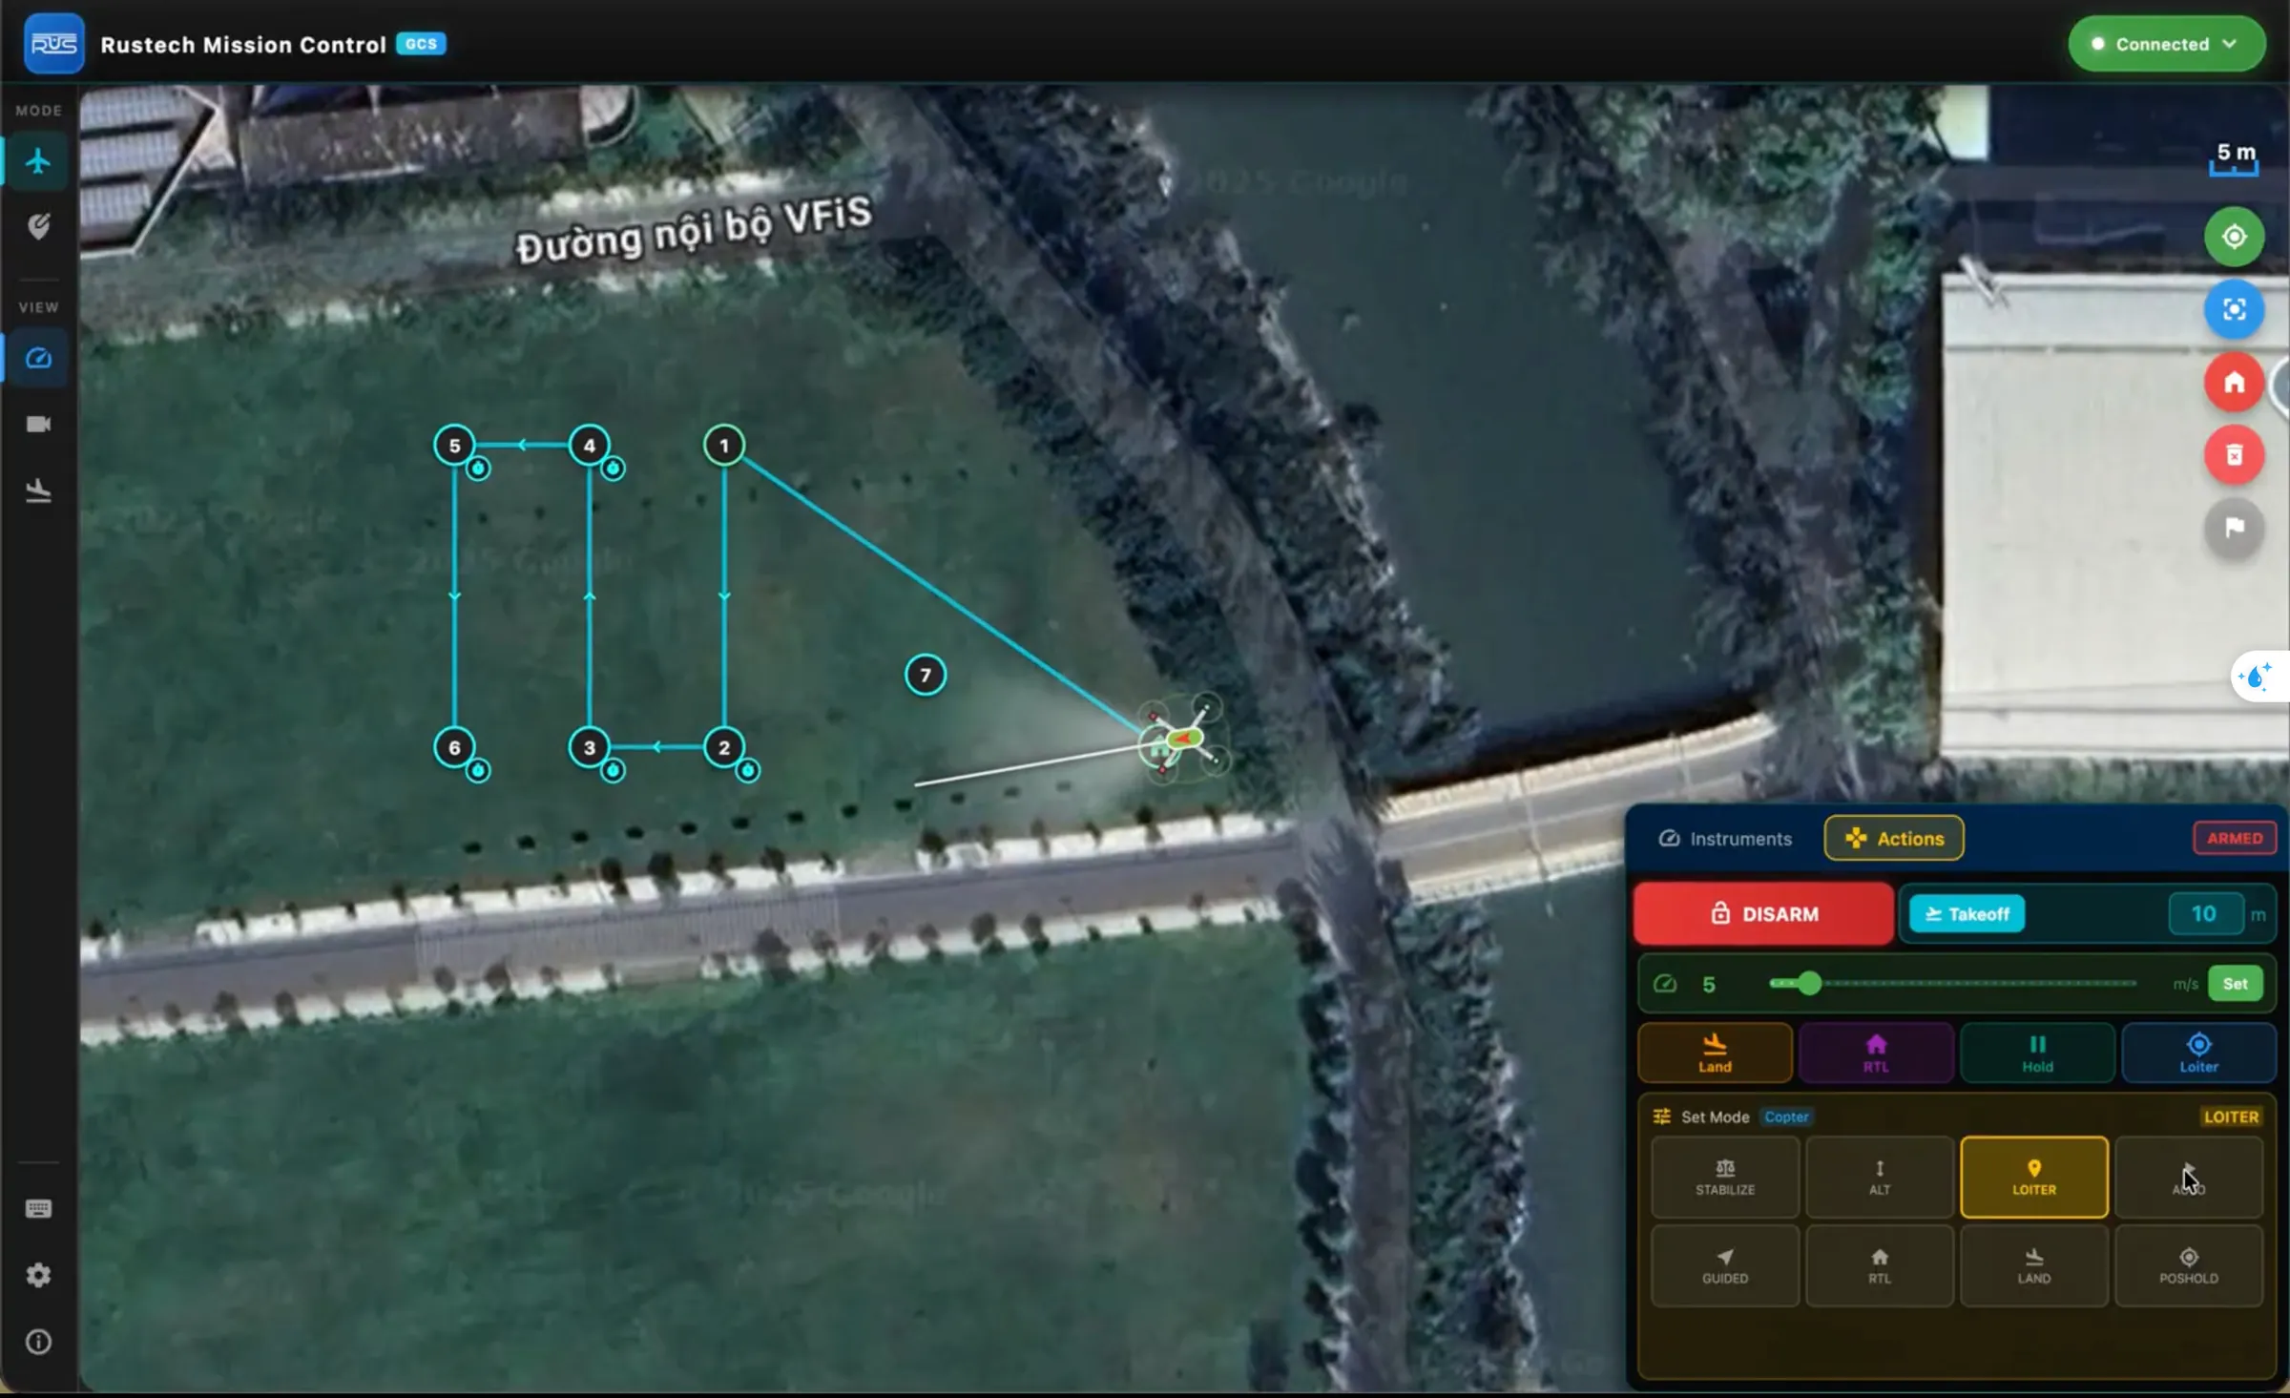Open the landing view icon in sidebar
Screen dimensions: 2290x1398
[x=38, y=490]
